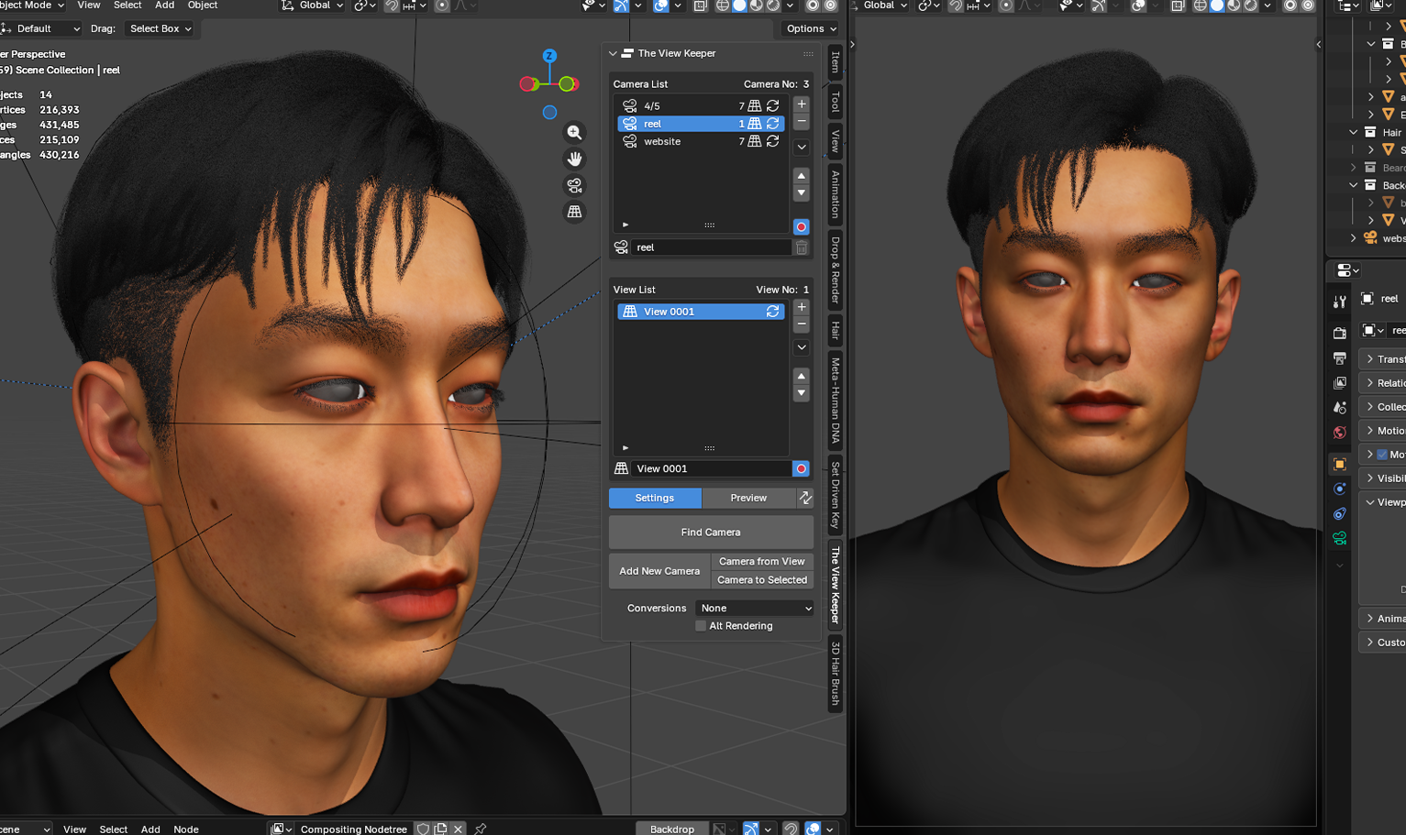Viewport: 1406px width, 835px height.
Task: Switch to the Preview tab in View Keeper
Action: (747, 498)
